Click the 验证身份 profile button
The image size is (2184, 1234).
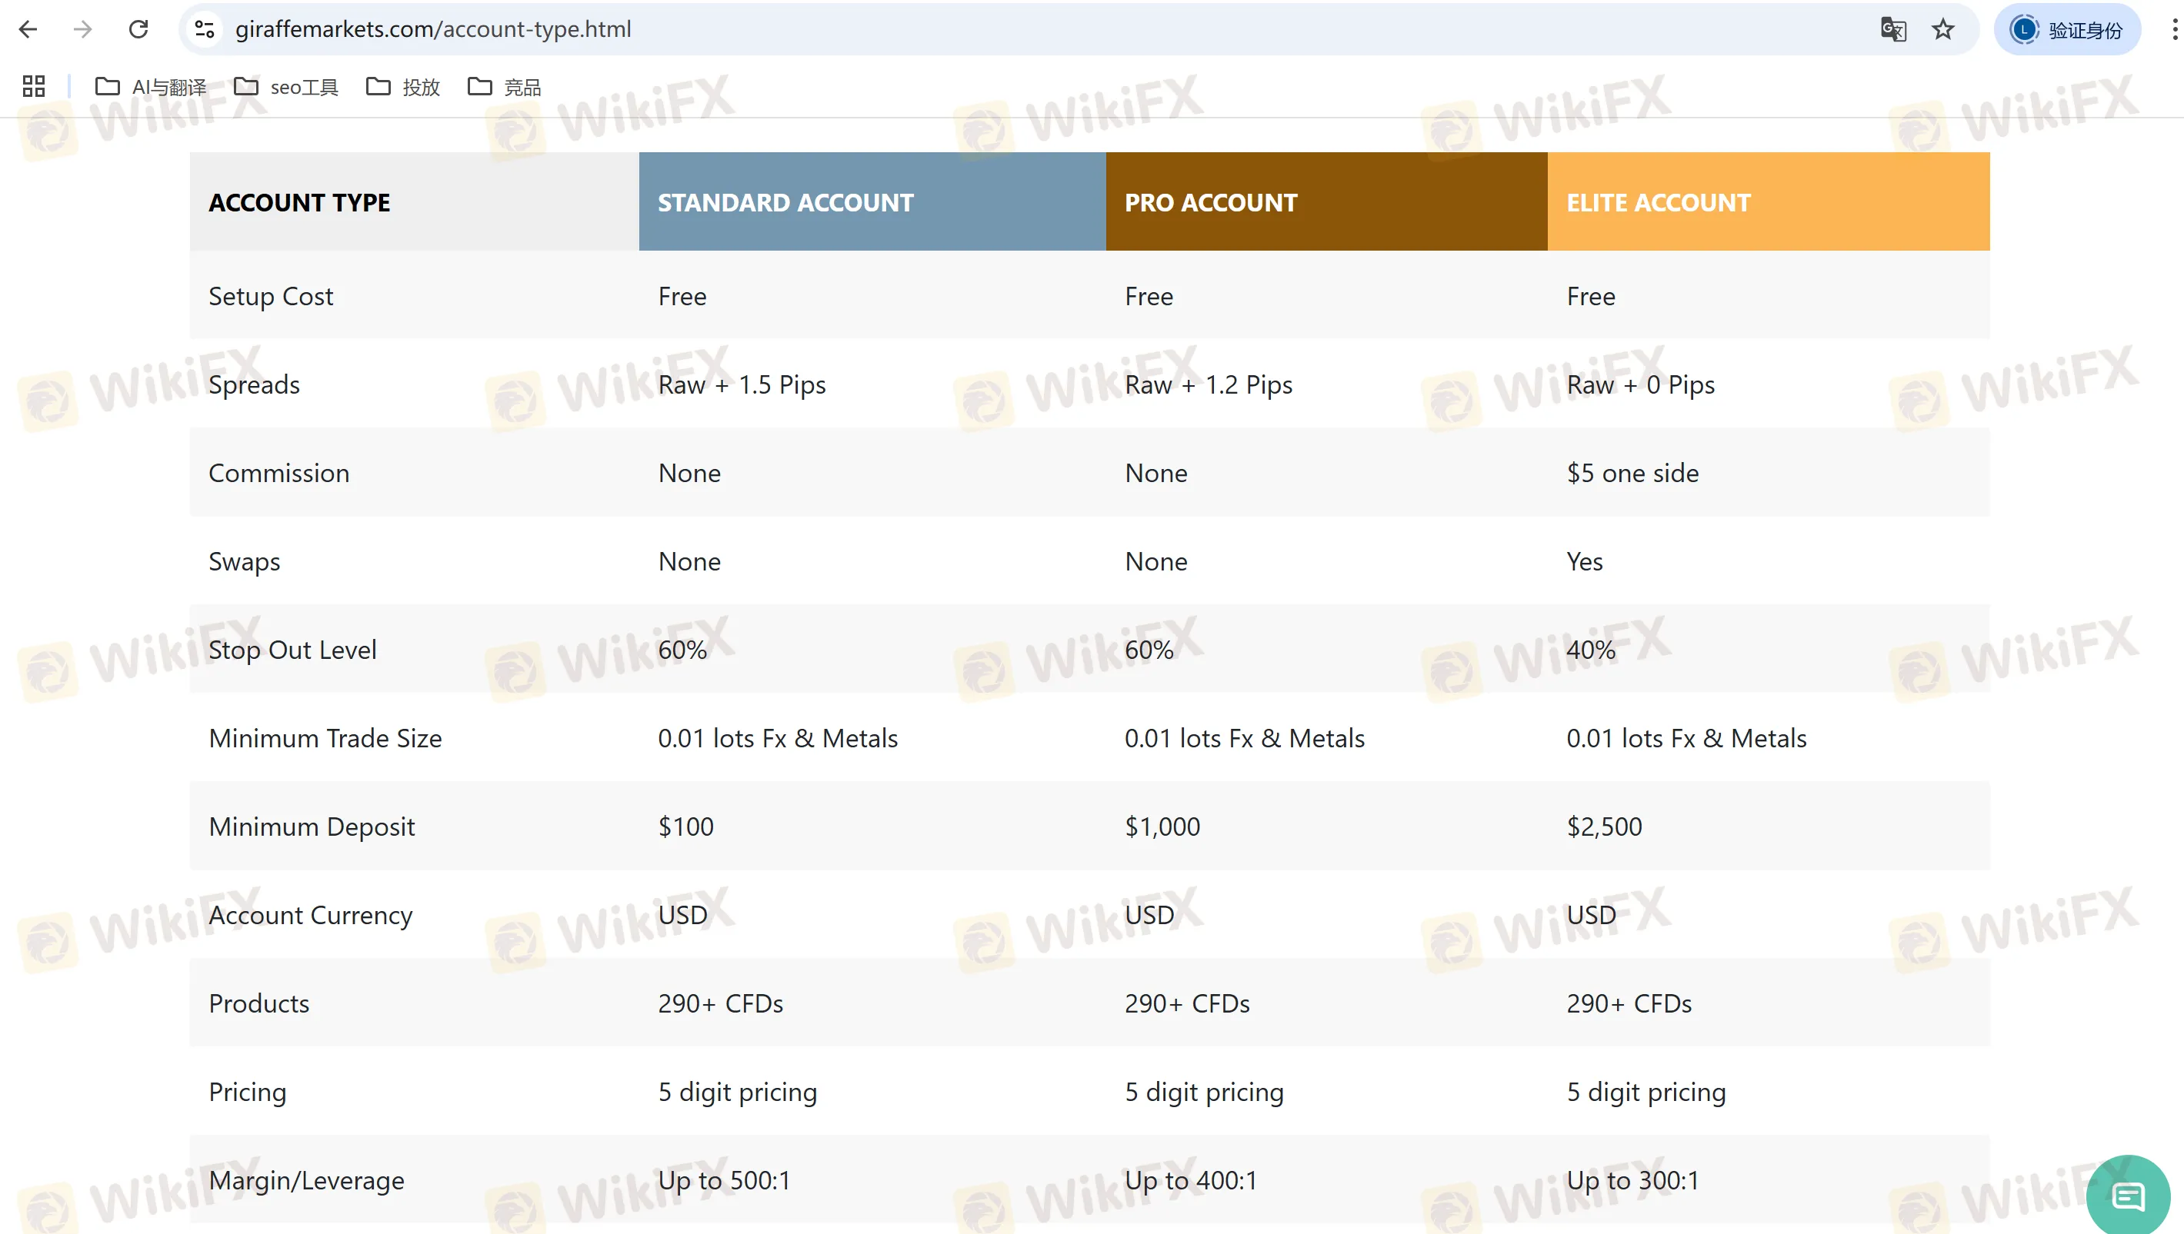coord(2067,30)
